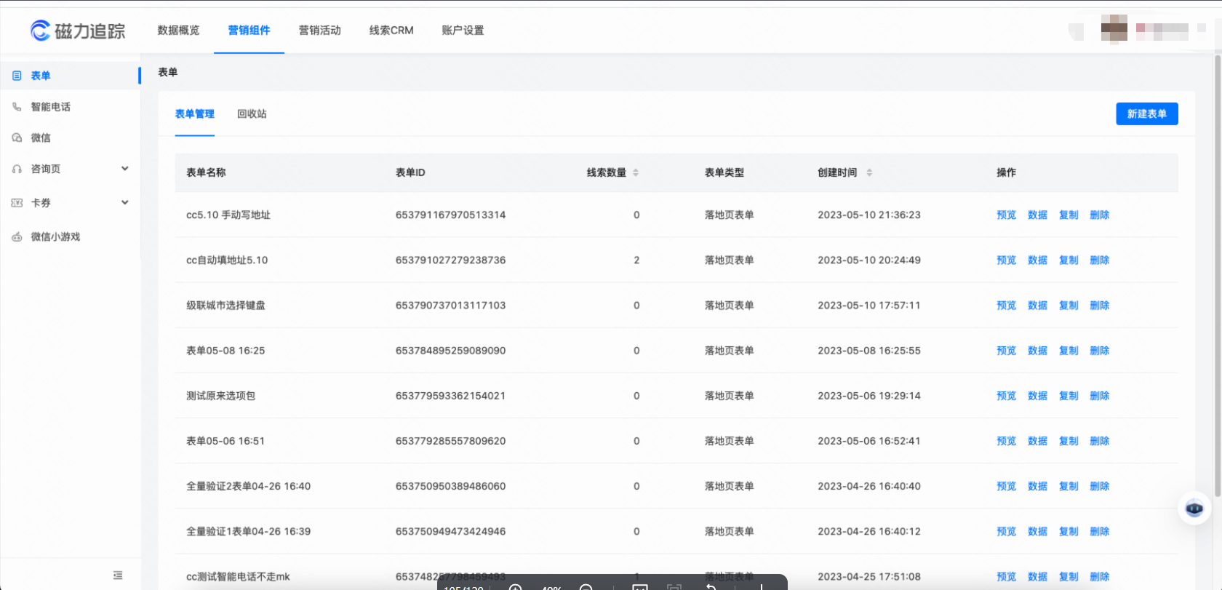Image resolution: width=1222 pixels, height=590 pixels.
Task: Click 预览 for cc测试智能电话不走mk
Action: click(x=1006, y=577)
